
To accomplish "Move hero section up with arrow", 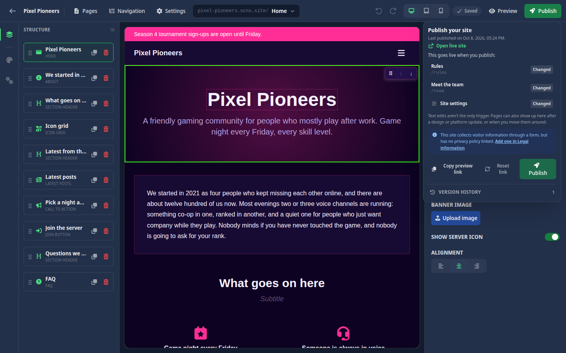I will point(401,74).
